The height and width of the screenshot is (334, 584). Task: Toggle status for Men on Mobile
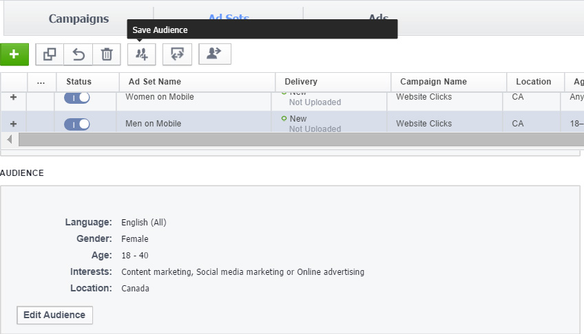[x=76, y=124]
